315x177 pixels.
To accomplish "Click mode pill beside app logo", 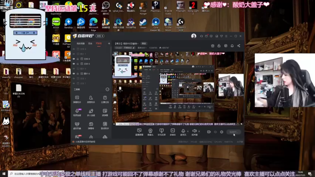I will [100, 36].
